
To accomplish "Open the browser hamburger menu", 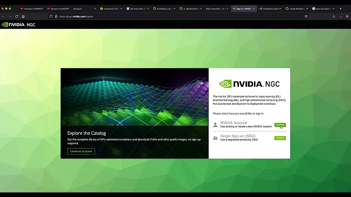I will point(347,17).
